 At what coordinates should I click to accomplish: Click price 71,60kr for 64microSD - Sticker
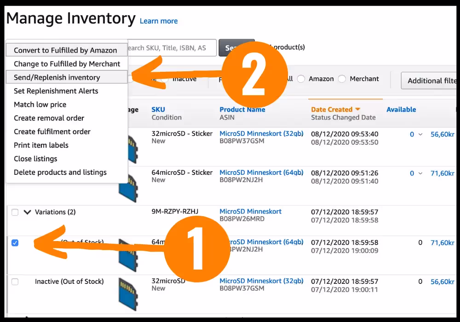[442, 173]
